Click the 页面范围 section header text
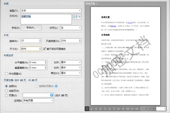The height and width of the screenshot is (113, 170). click(x=21, y=80)
